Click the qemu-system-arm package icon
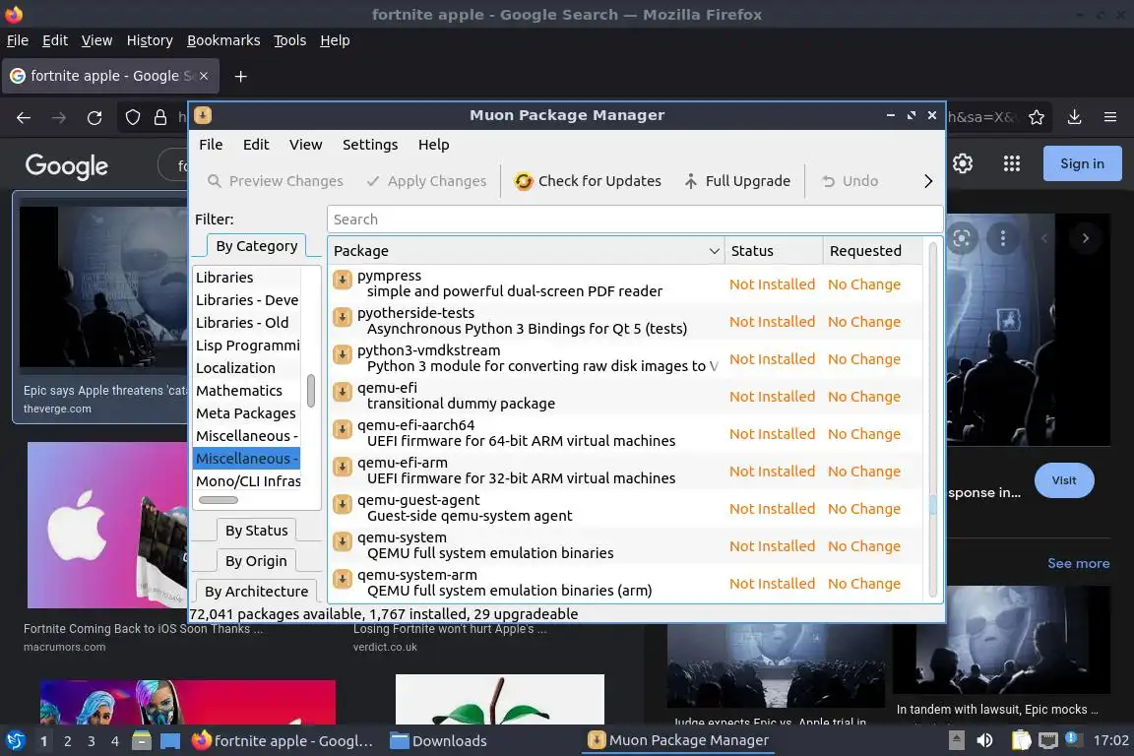Image resolution: width=1134 pixels, height=756 pixels. point(343,580)
